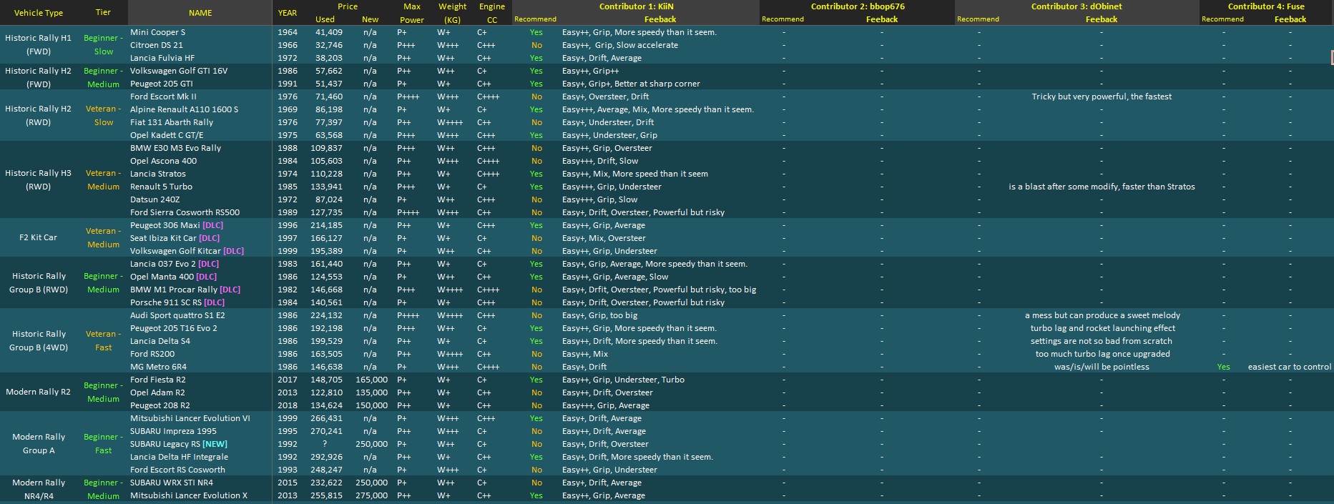This screenshot has width=1334, height=504.
Task: Click 'easiest car to control' feedback cell
Action: [1290, 367]
